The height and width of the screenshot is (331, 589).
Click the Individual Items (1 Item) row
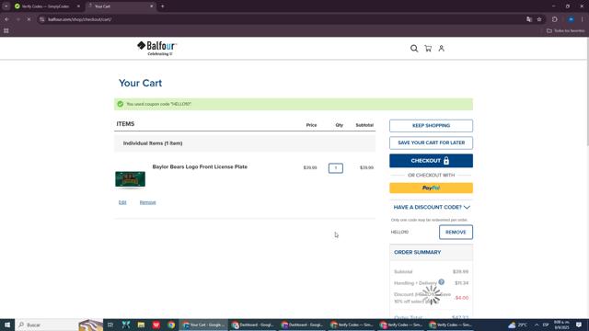(x=245, y=143)
